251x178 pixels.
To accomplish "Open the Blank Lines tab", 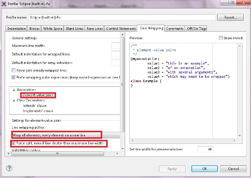I will (x=75, y=29).
